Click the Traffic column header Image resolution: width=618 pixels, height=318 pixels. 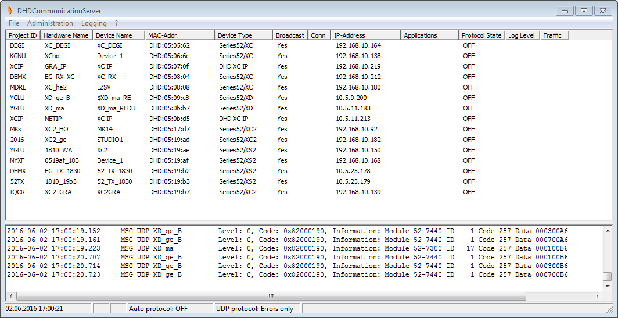554,35
